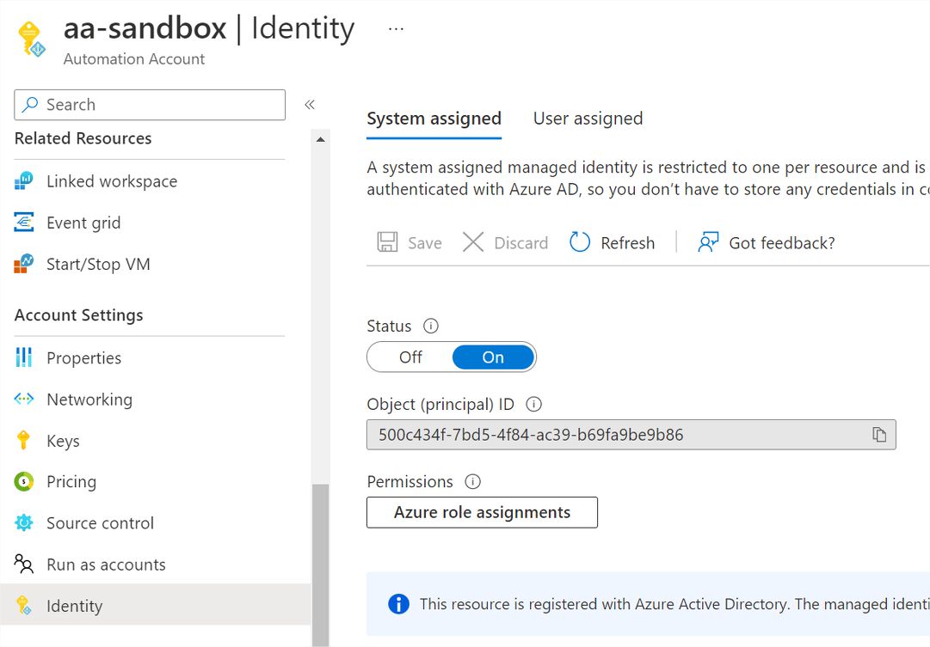Open the more options ellipsis beside Identity title
The height and width of the screenshot is (647, 930).
[396, 28]
